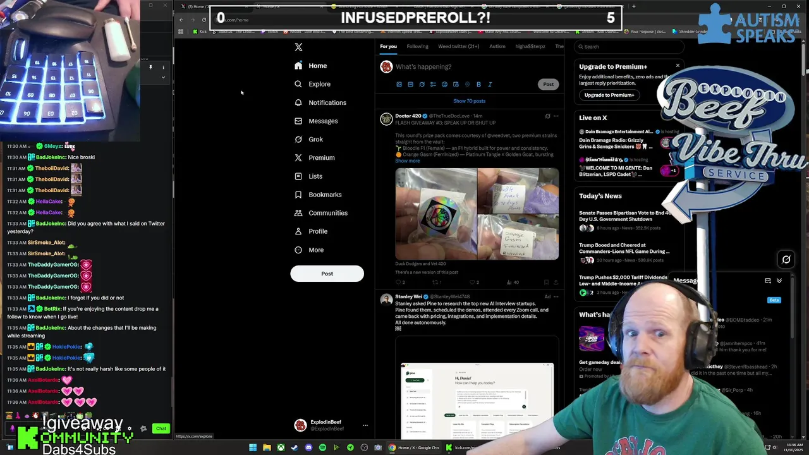Go to Home in the sidebar

(x=311, y=66)
